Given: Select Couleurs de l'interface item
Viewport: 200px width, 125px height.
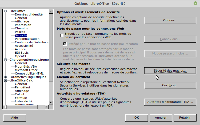Looking at the screenshot, I should click(32, 42).
